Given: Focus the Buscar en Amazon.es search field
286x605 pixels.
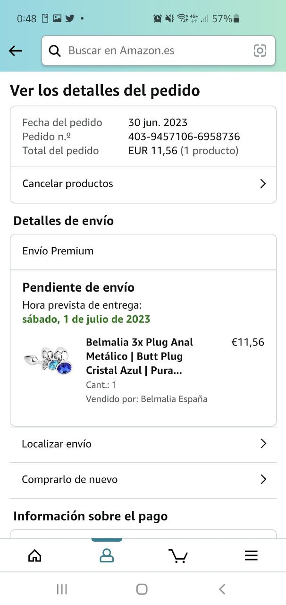Looking at the screenshot, I should 156,51.
